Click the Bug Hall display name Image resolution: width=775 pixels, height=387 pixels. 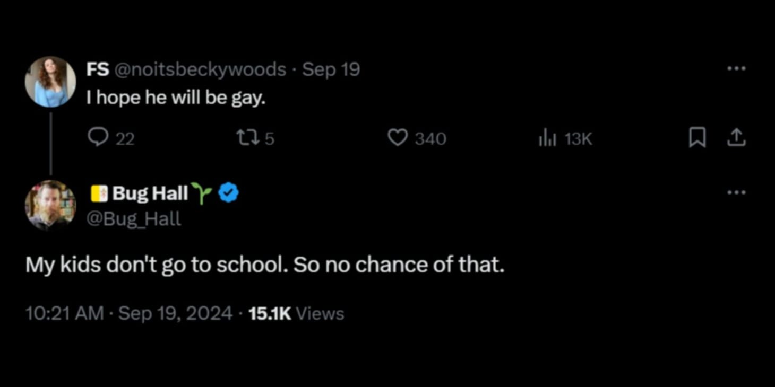click(x=150, y=193)
